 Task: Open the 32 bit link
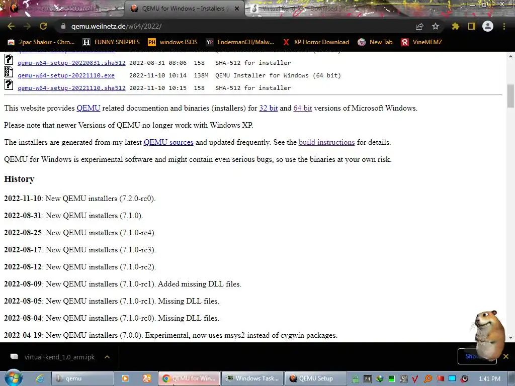point(269,108)
